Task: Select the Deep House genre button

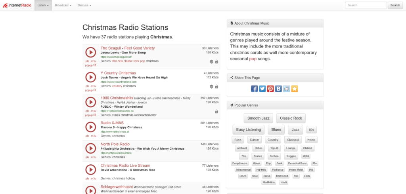Action: pos(239,164)
